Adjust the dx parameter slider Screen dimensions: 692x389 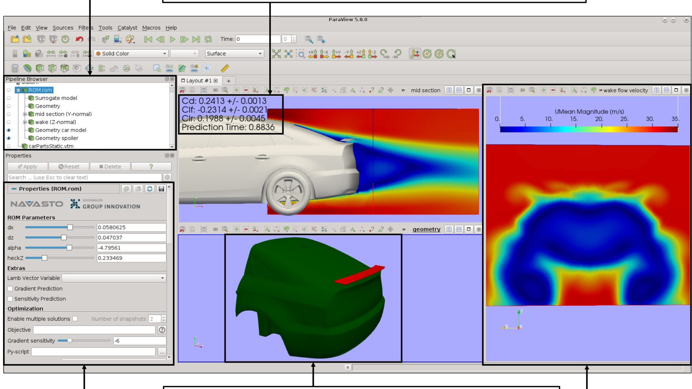tap(60, 227)
